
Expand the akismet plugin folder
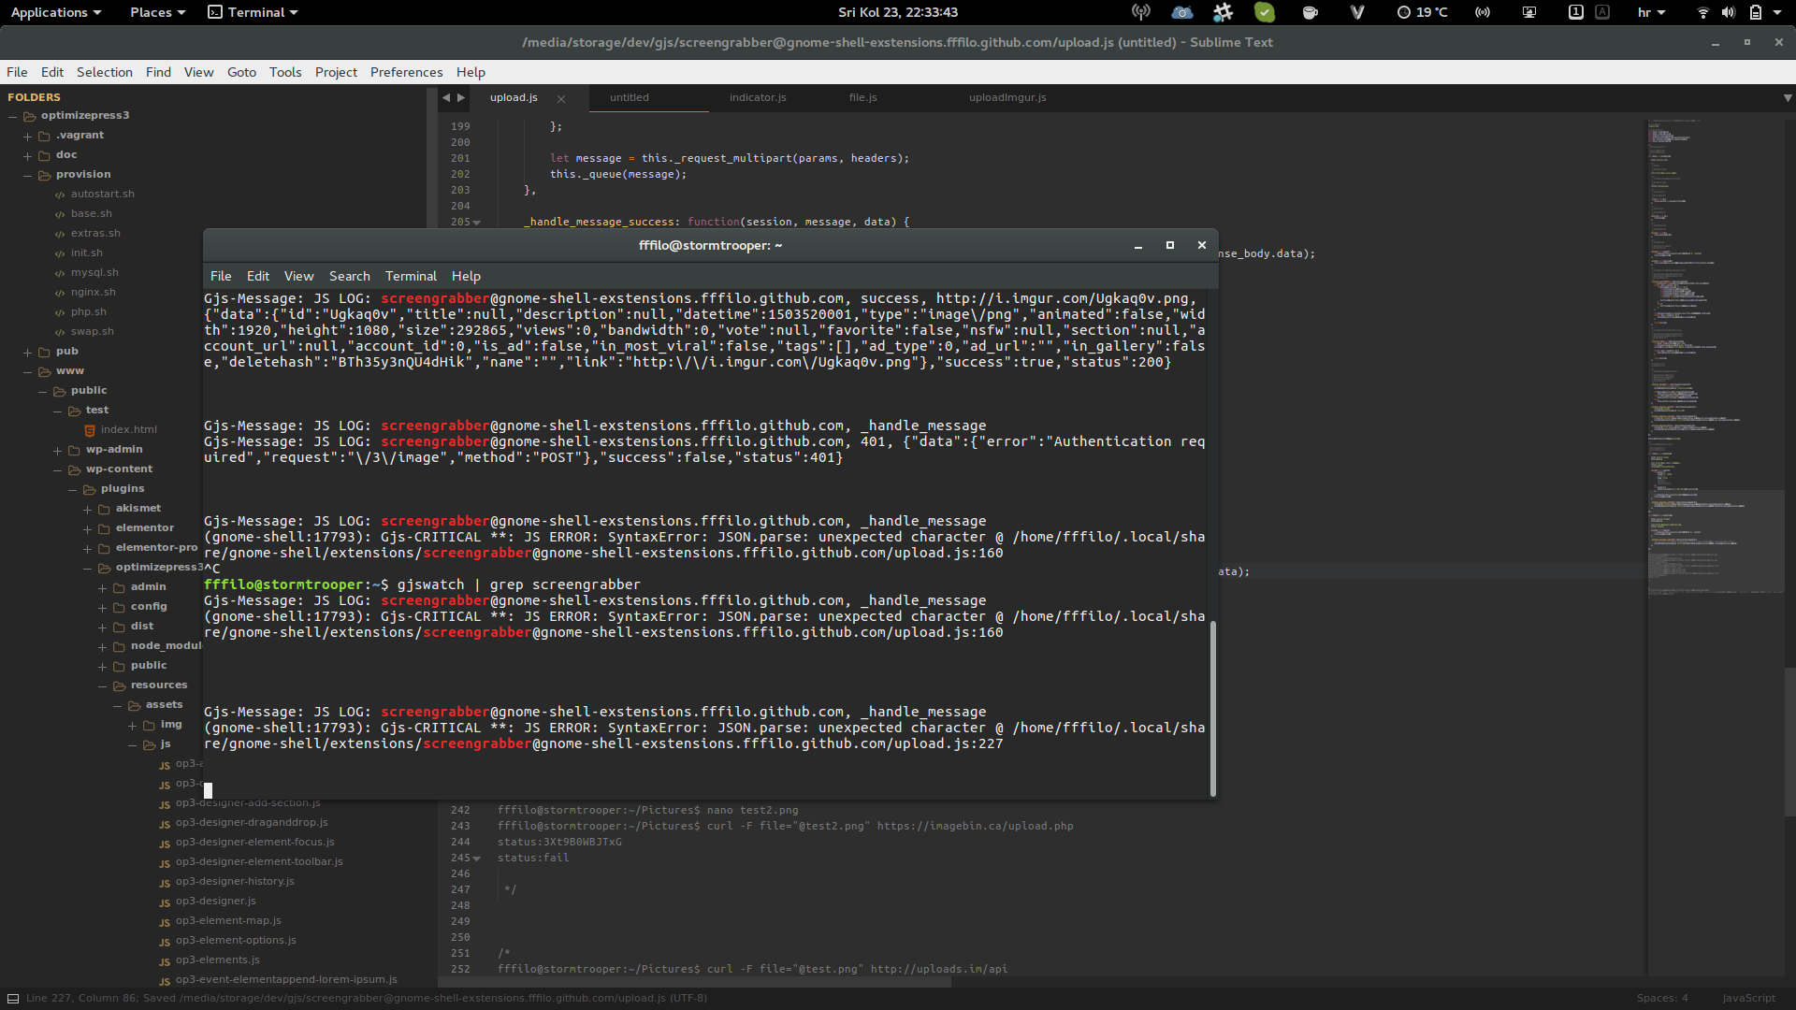[x=88, y=509]
